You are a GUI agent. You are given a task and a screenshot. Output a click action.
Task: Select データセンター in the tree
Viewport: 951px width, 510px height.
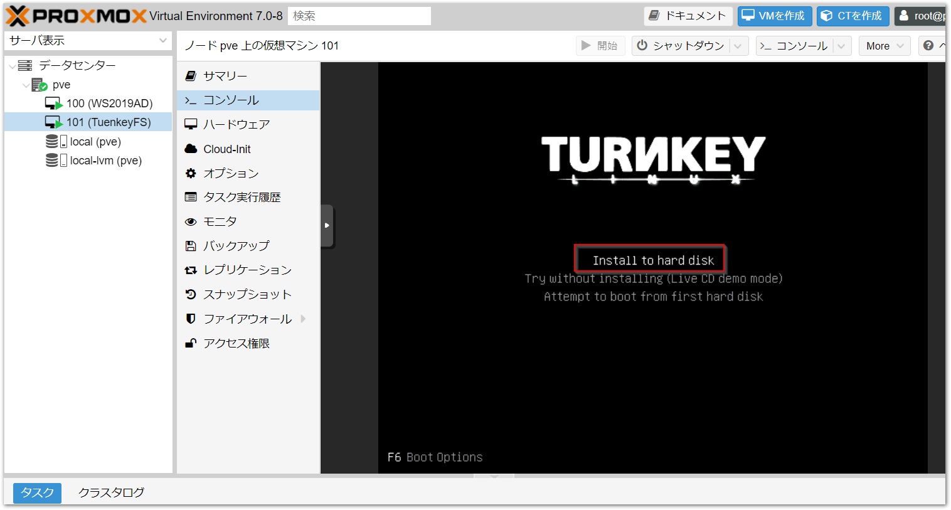[77, 65]
